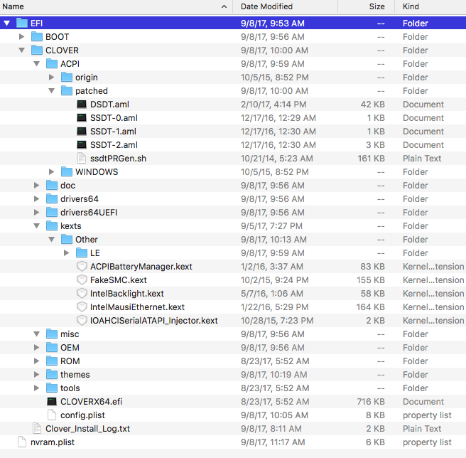Click the themes folder icon
Screen dimensions: 466x458
click(51, 374)
